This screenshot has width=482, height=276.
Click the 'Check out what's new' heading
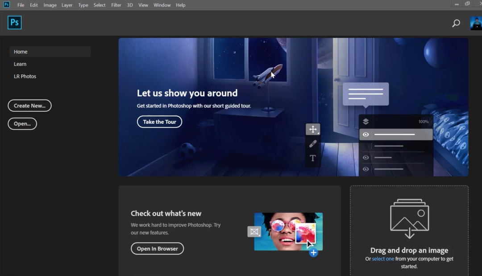166,213
